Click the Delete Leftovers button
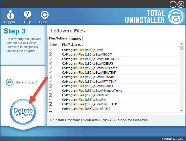The image size is (186, 141). pyautogui.click(x=23, y=112)
